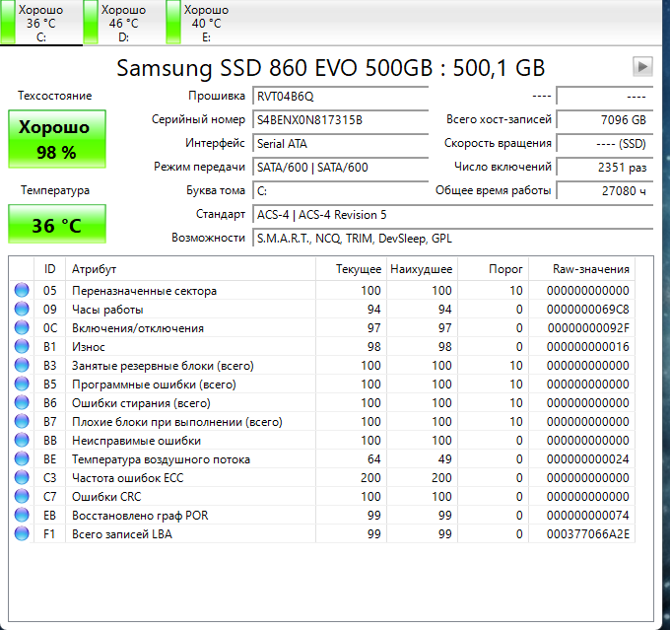670x630 pixels.
Task: Click the empty ---- field right of Прошивка
Action: (605, 97)
